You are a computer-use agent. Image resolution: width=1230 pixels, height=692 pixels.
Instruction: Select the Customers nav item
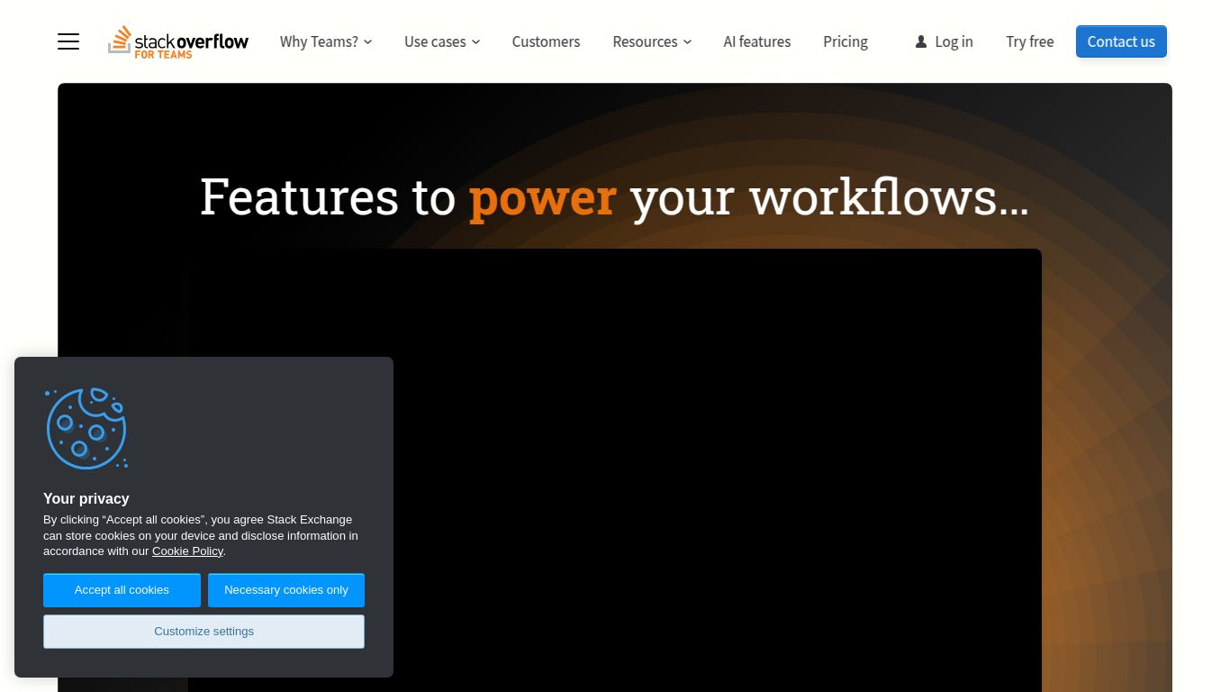(x=546, y=41)
